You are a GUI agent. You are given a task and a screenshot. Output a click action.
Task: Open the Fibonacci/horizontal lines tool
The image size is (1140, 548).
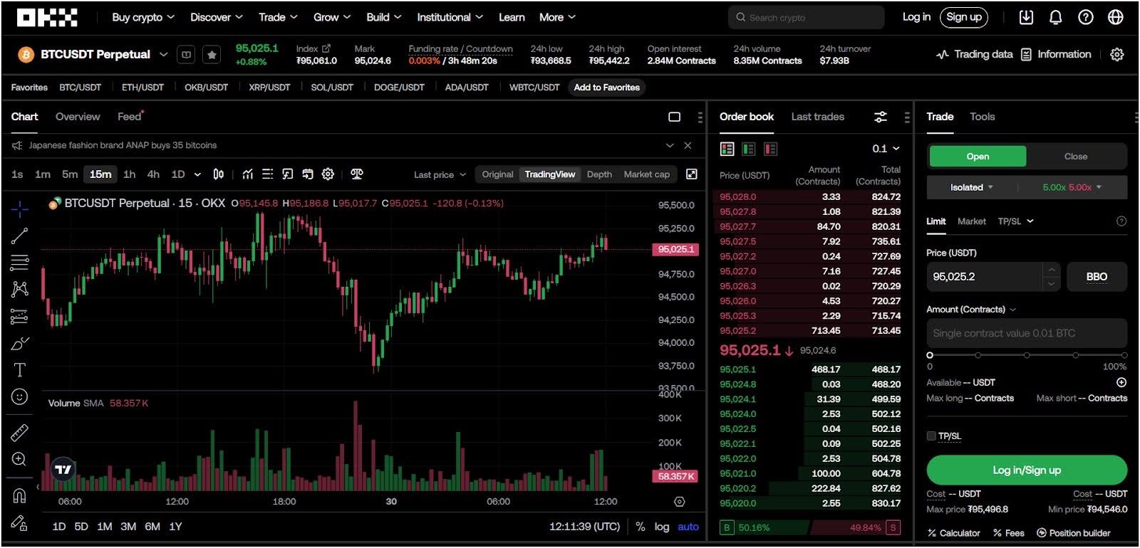click(x=20, y=263)
